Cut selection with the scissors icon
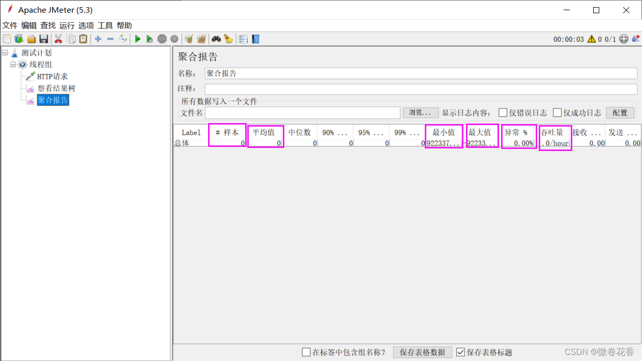Screen dimensions: 642x361 pyautogui.click(x=59, y=39)
